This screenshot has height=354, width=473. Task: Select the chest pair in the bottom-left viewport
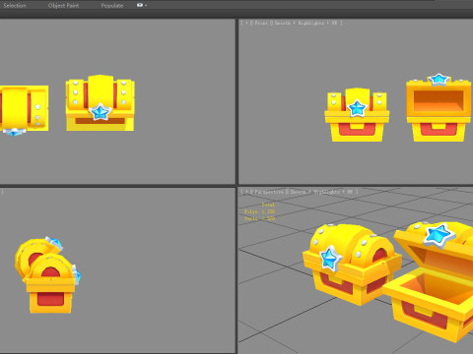48,274
